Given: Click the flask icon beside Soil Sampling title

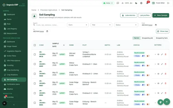Looking at the screenshot, I should tap(34, 16).
